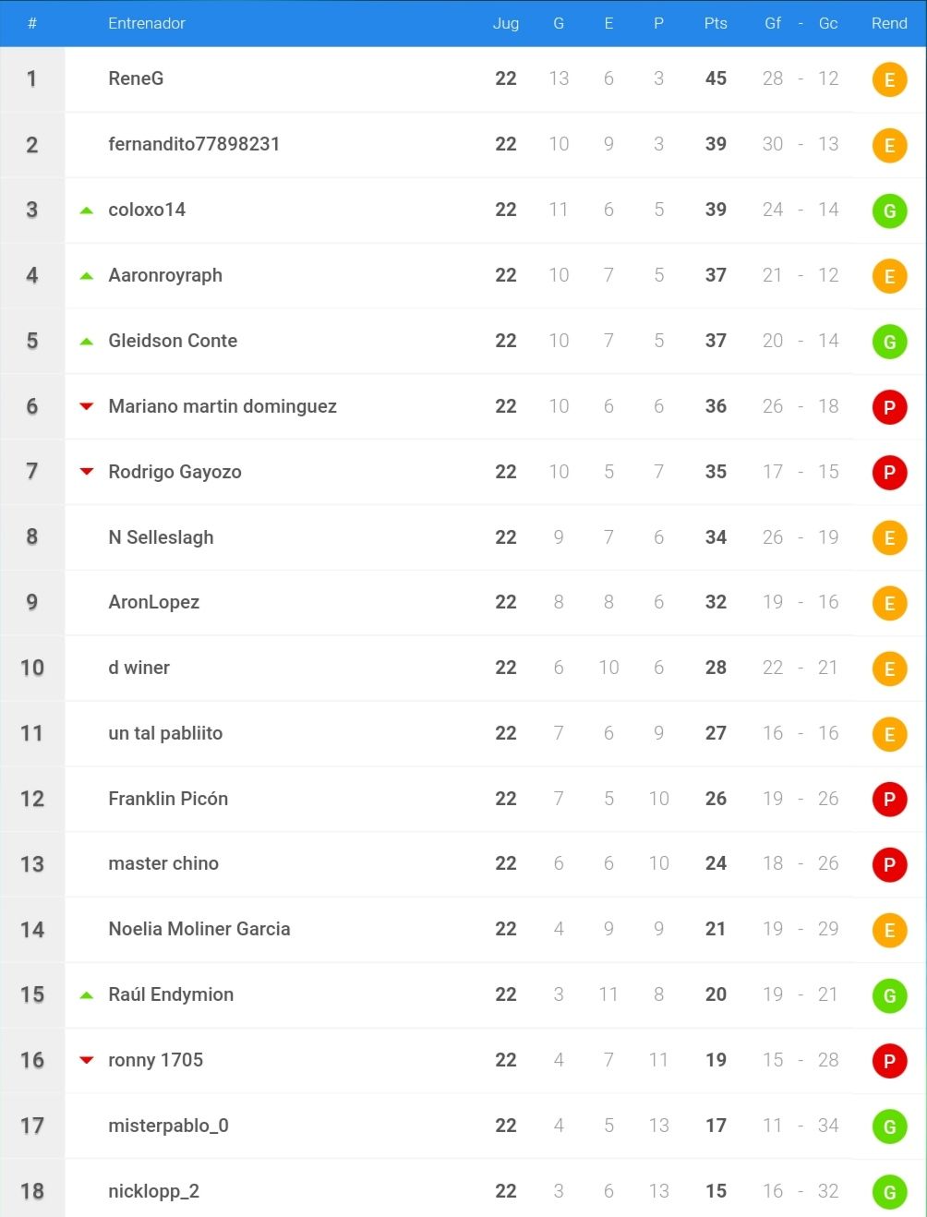Click the green up arrow beside Raúl Endymion

click(x=87, y=994)
